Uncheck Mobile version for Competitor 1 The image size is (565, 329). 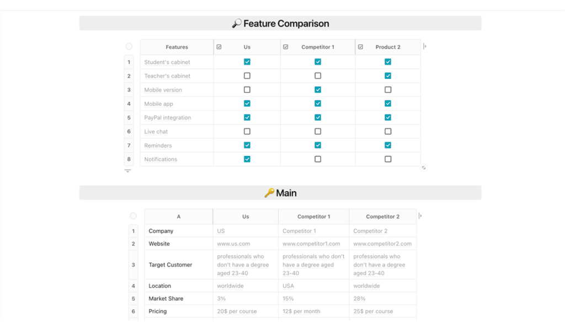317,90
